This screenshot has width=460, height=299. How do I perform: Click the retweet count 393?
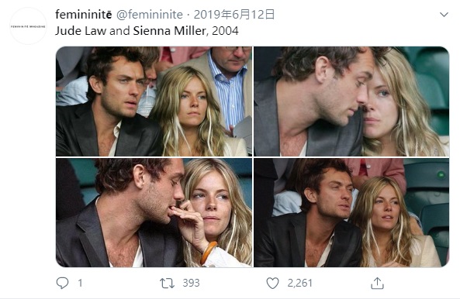[x=191, y=283]
